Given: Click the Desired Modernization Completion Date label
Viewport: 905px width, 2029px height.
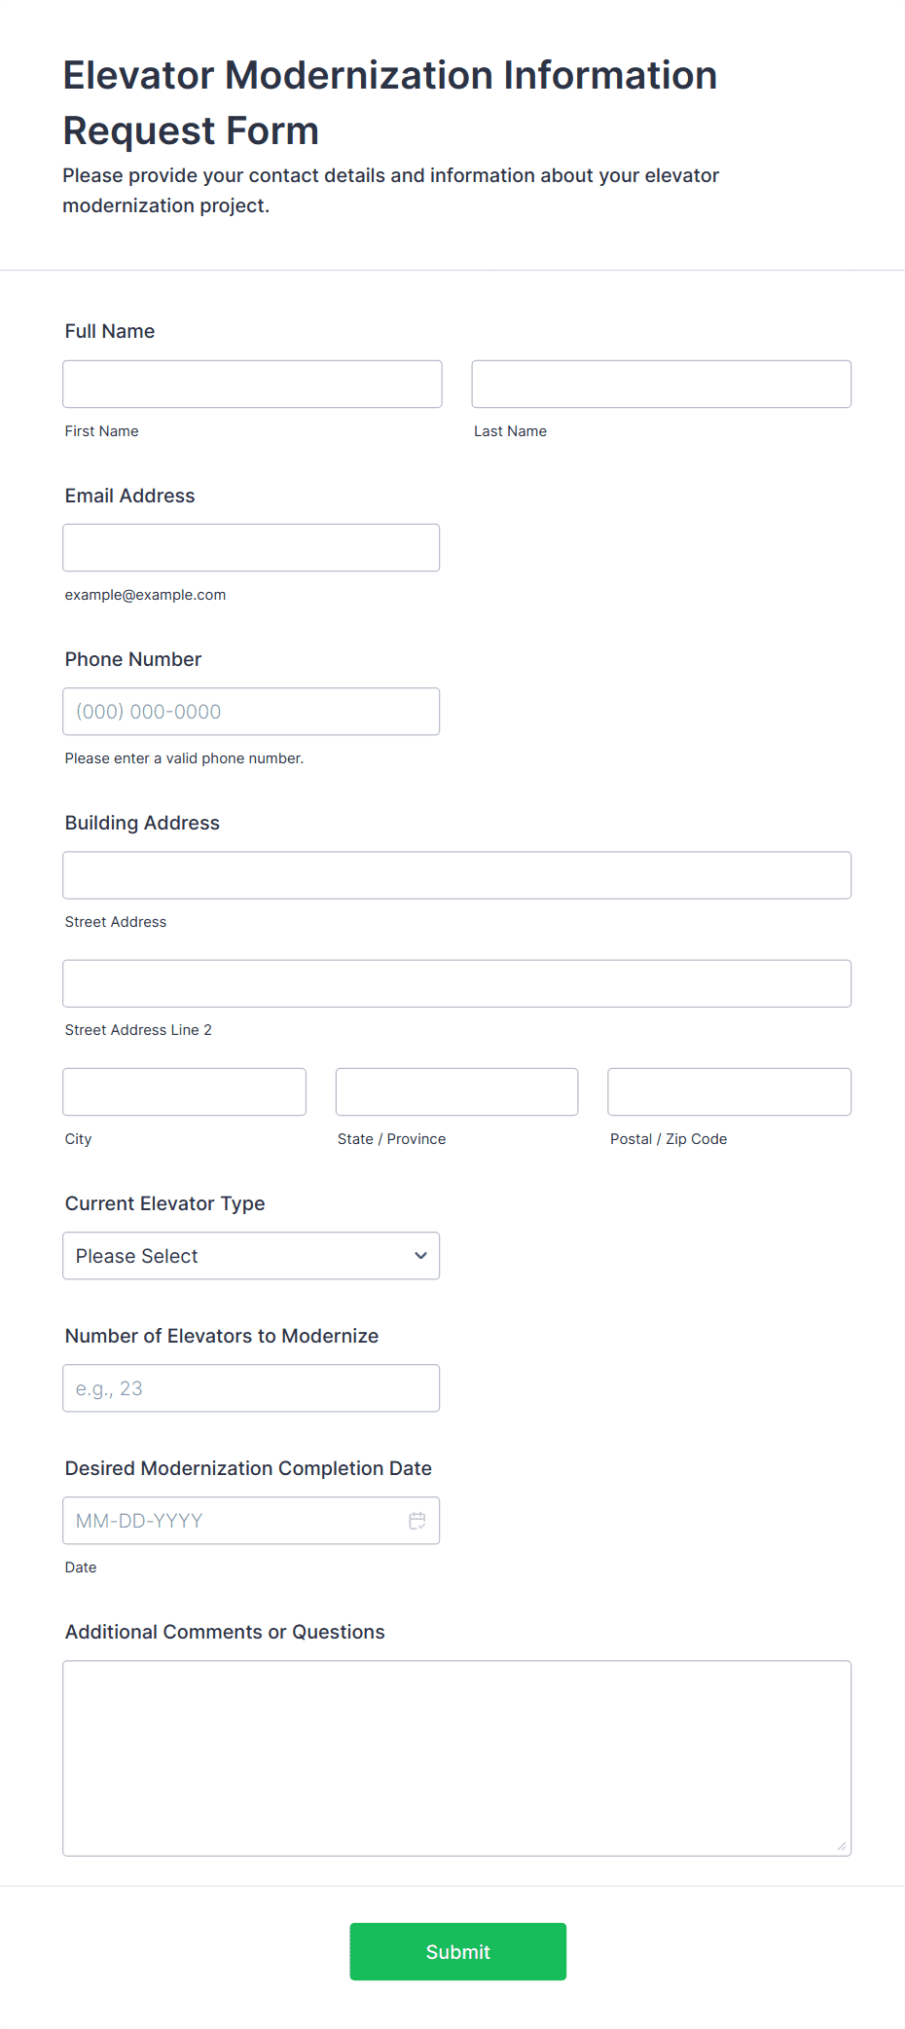Looking at the screenshot, I should [248, 1468].
